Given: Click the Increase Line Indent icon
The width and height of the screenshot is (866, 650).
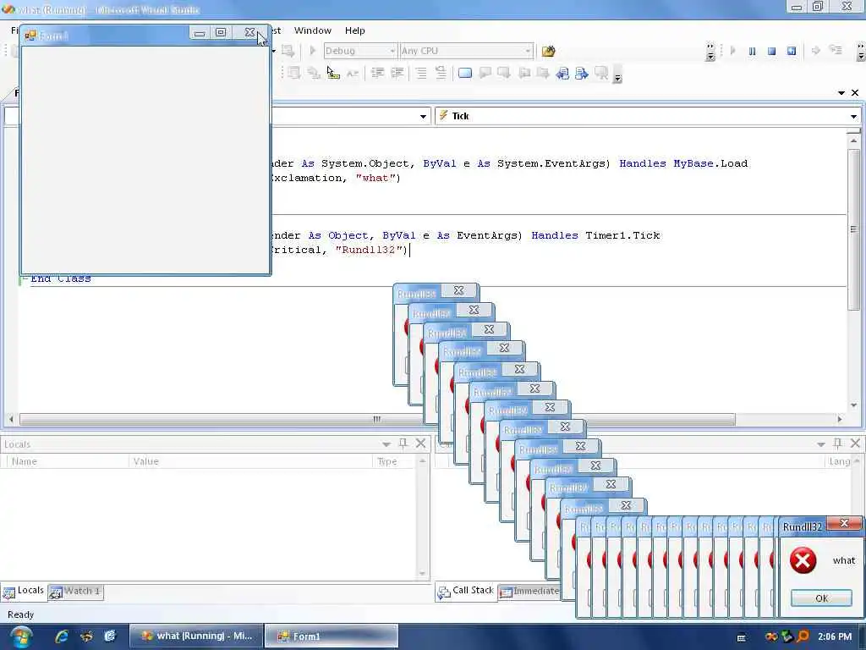Looking at the screenshot, I should [397, 73].
